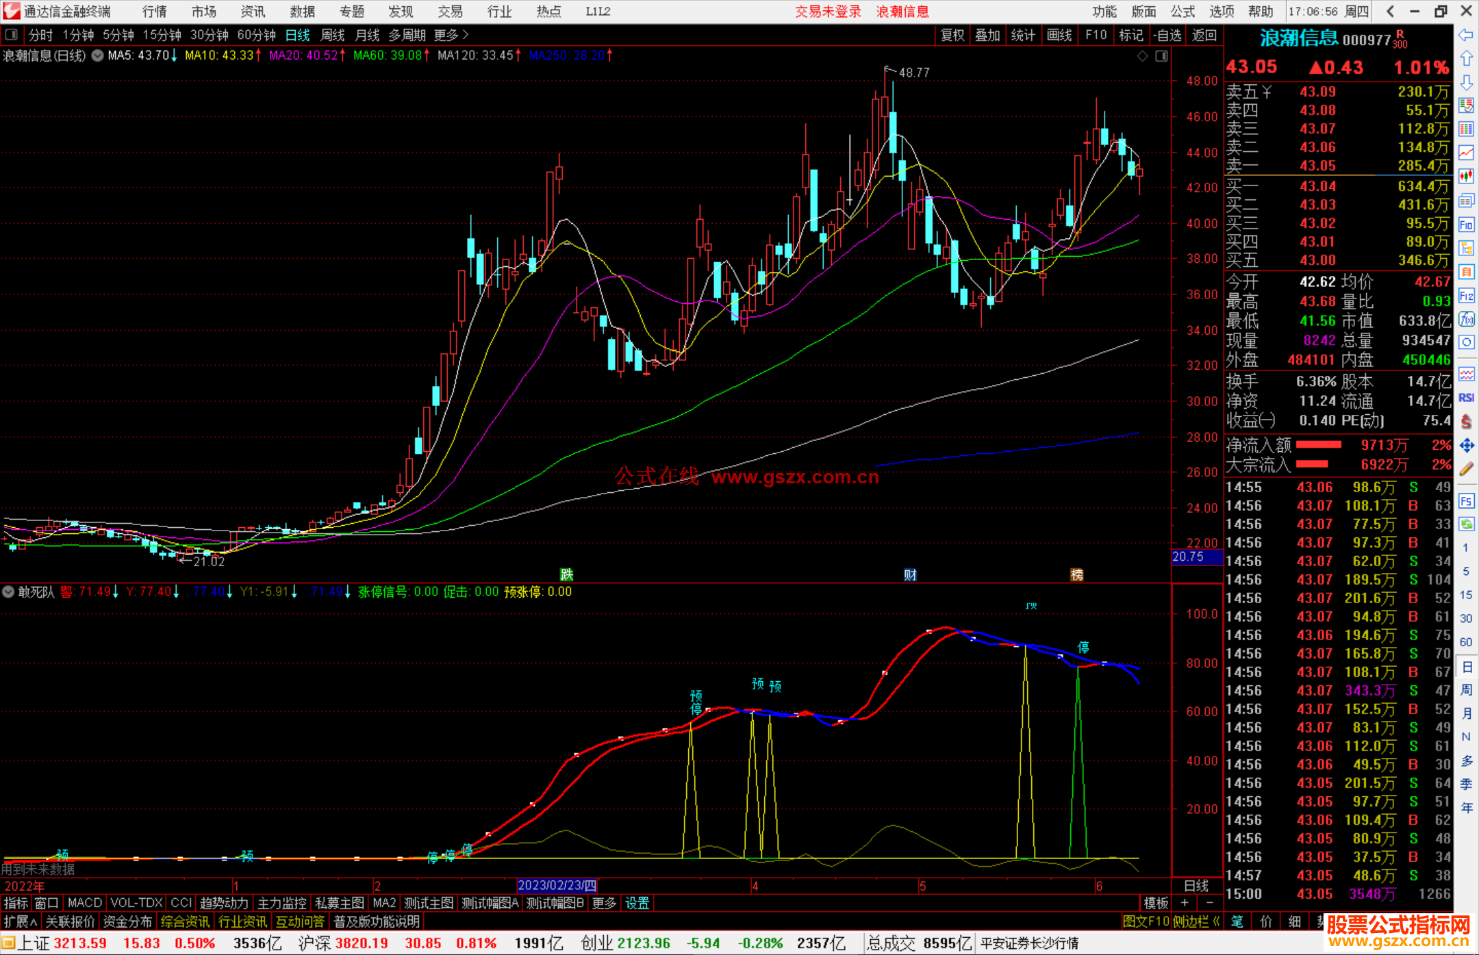Click the pencil drawing tool icon
1479x955 pixels.
[1466, 469]
